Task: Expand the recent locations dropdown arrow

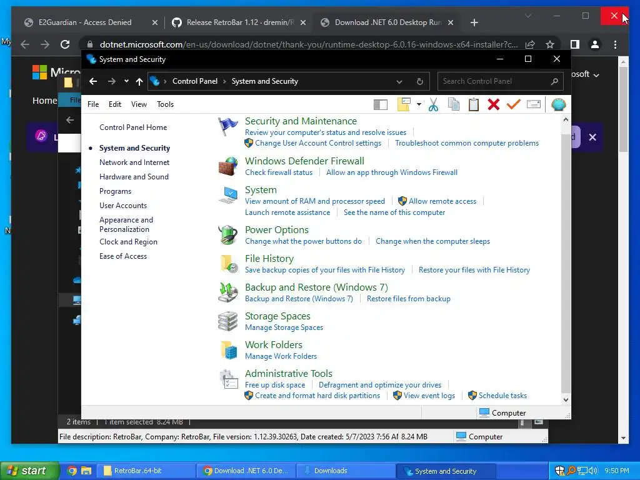Action: pyautogui.click(x=126, y=81)
